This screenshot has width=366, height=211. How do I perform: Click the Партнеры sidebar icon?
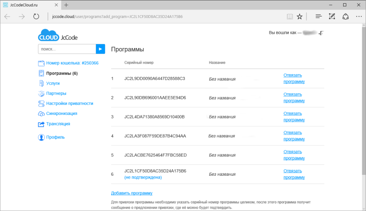point(41,93)
